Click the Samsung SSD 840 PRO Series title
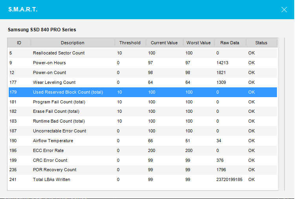 tap(42, 30)
